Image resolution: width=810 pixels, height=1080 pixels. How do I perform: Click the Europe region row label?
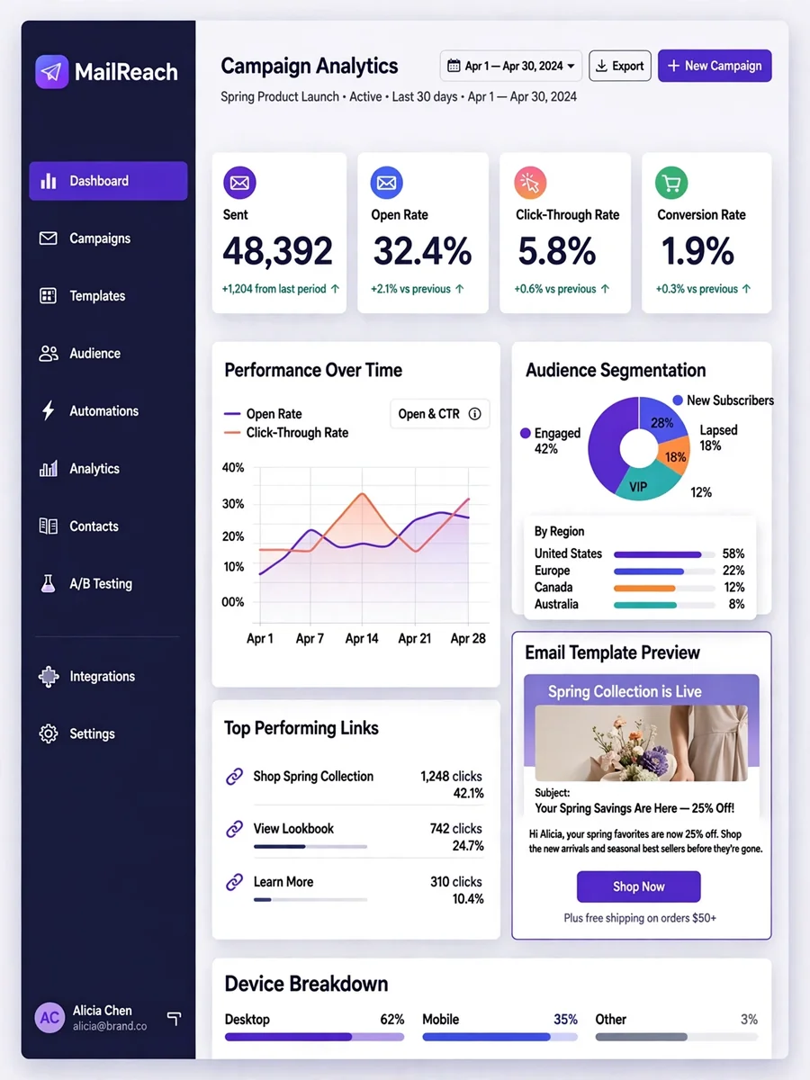point(552,571)
